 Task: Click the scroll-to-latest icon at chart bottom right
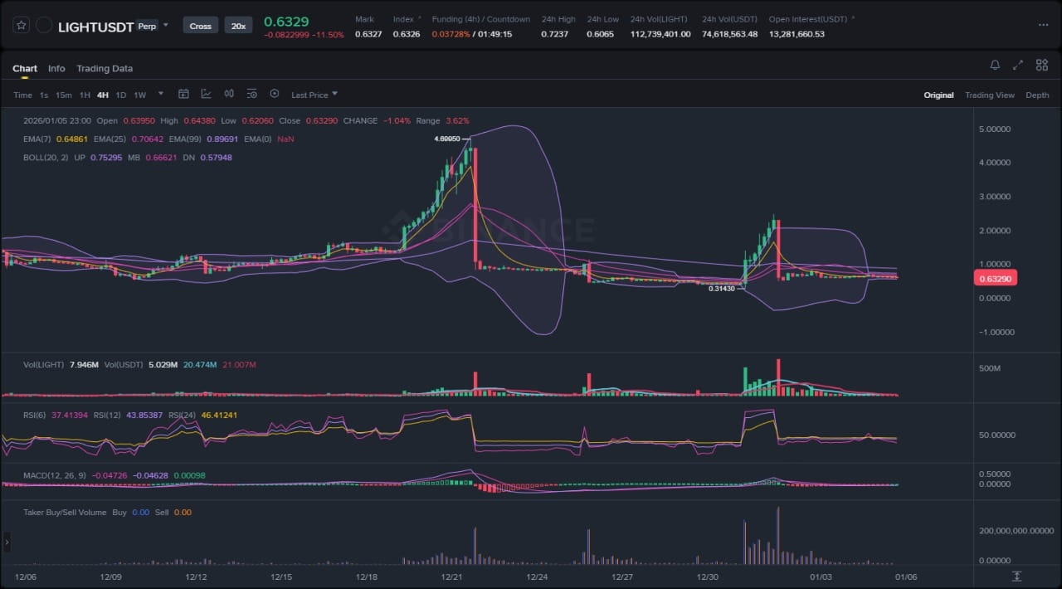(x=1016, y=577)
